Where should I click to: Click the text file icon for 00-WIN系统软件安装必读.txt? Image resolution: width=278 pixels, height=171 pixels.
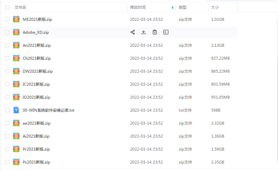click(16, 110)
